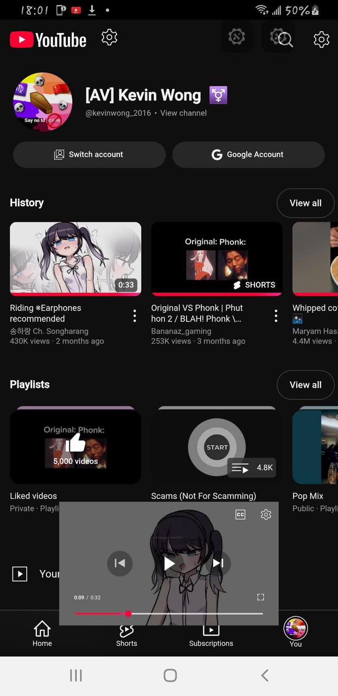The width and height of the screenshot is (338, 696).
Task: Open options menu for Riding Earphones video
Action: pos(135,316)
